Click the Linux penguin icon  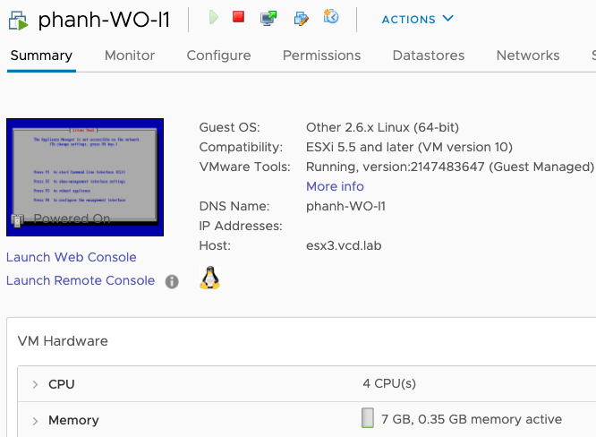click(209, 278)
